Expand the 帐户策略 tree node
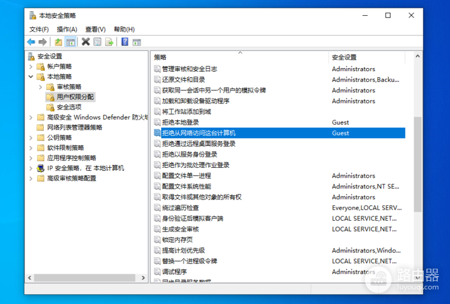Image resolution: width=450 pixels, height=304 pixels. (31, 67)
